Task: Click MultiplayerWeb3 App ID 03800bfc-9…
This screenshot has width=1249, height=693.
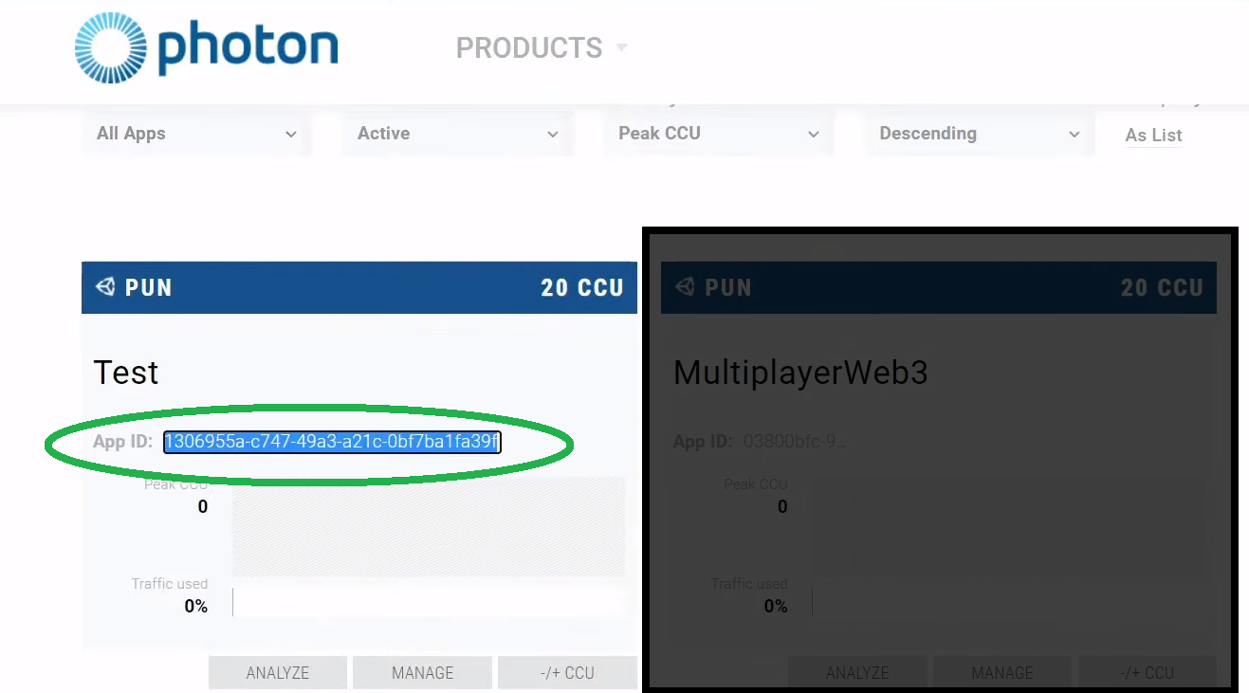Action: (x=795, y=442)
